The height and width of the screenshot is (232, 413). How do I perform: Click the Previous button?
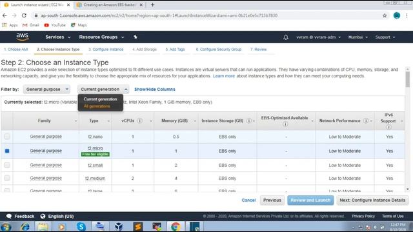272,200
